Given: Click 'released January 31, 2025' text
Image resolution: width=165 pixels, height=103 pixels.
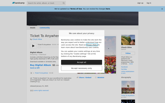Looking at the screenshot, I should [x=39, y=86].
